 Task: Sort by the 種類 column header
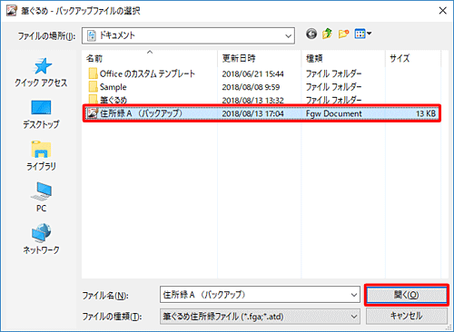click(343, 58)
